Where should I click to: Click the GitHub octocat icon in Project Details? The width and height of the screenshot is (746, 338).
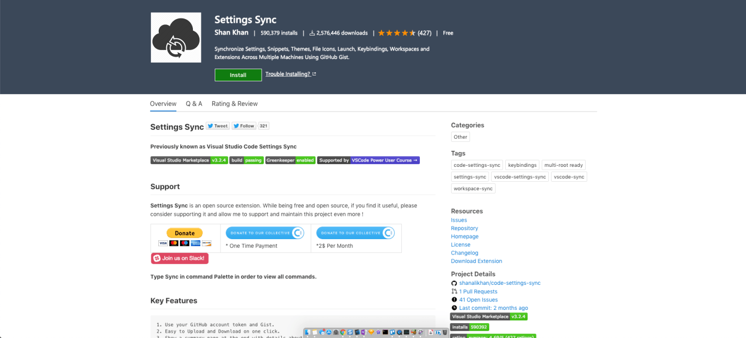[x=454, y=283]
